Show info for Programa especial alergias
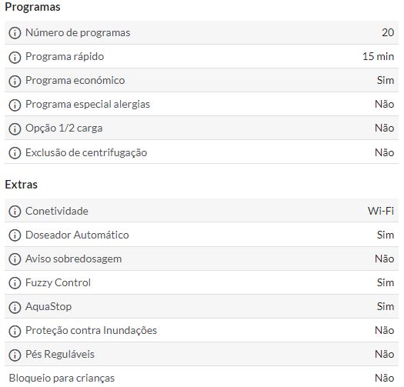 pos(15,105)
